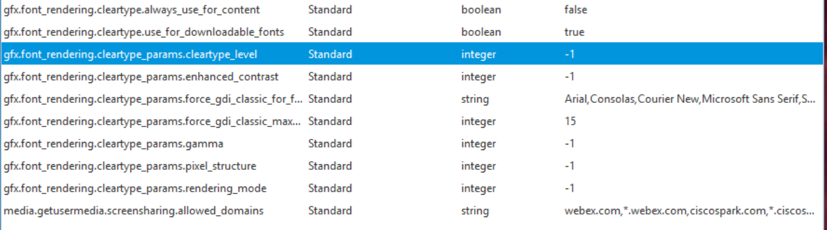Viewport: 827px width, 230px height.
Task: Click the 'boolean' type of always_use_for_content
Action: (481, 10)
